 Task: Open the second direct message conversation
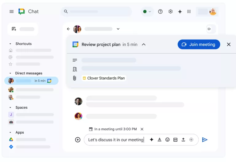tap(31, 90)
